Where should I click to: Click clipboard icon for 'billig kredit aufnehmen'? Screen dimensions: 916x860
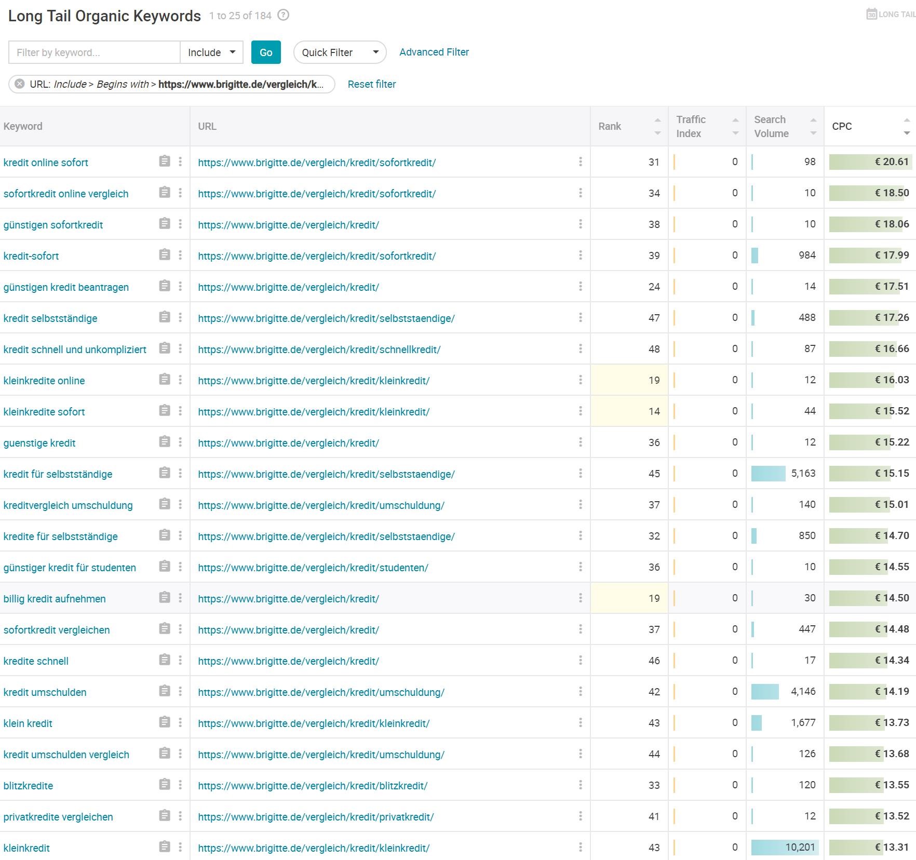(165, 598)
